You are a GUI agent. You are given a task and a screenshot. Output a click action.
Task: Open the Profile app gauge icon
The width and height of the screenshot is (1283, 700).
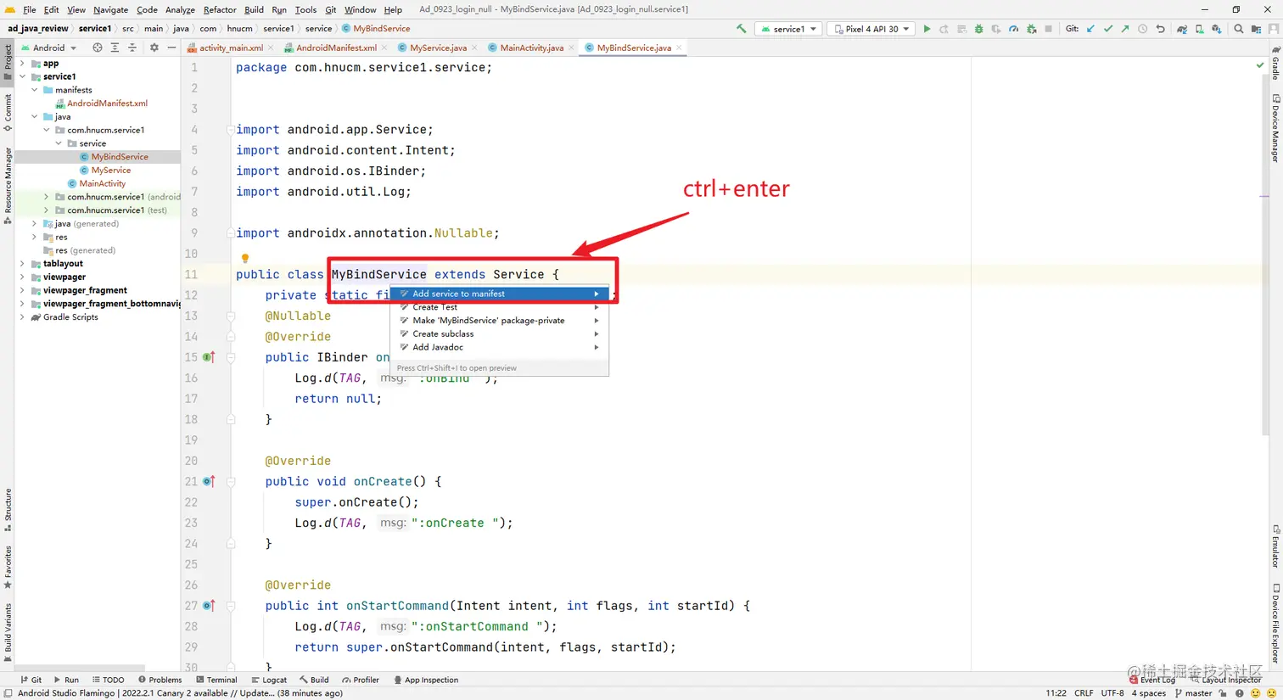[1013, 29]
